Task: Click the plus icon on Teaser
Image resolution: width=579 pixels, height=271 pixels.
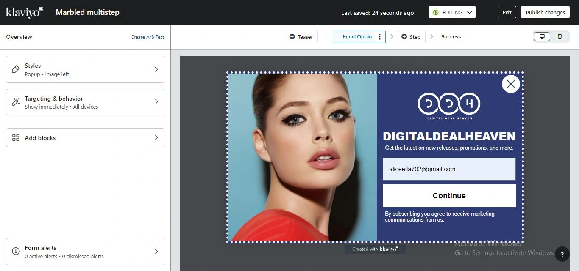Action: [x=292, y=37]
